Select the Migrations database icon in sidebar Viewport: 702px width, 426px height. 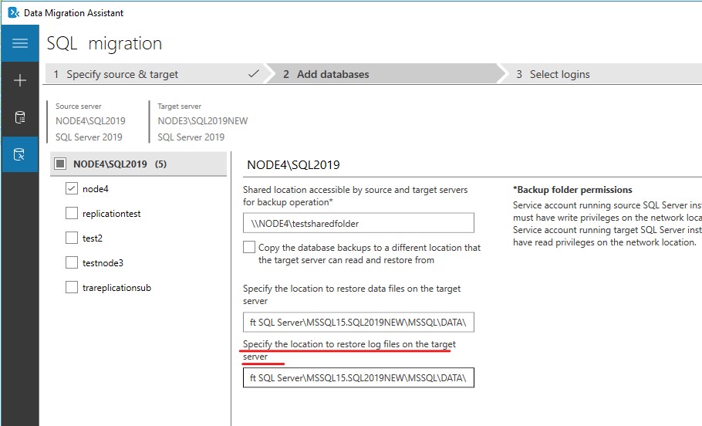[20, 154]
